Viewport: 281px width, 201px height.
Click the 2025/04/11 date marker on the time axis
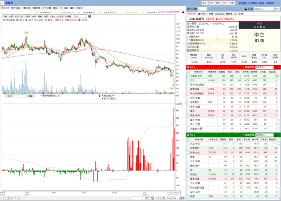pyautogui.click(x=174, y=192)
